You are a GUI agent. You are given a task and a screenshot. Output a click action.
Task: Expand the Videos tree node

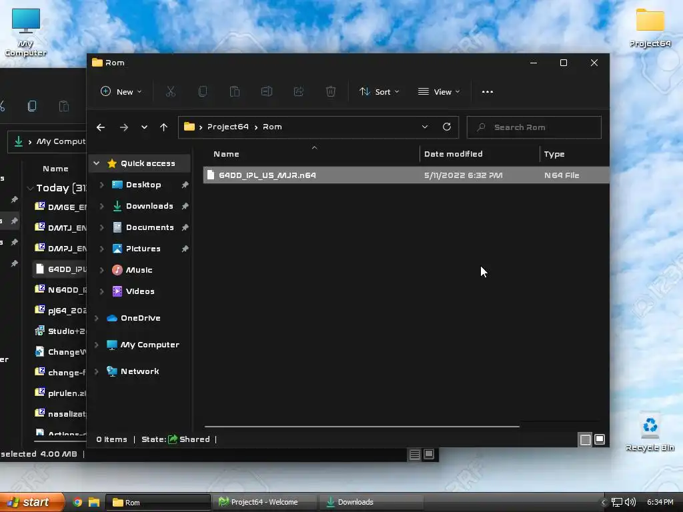coord(102,291)
